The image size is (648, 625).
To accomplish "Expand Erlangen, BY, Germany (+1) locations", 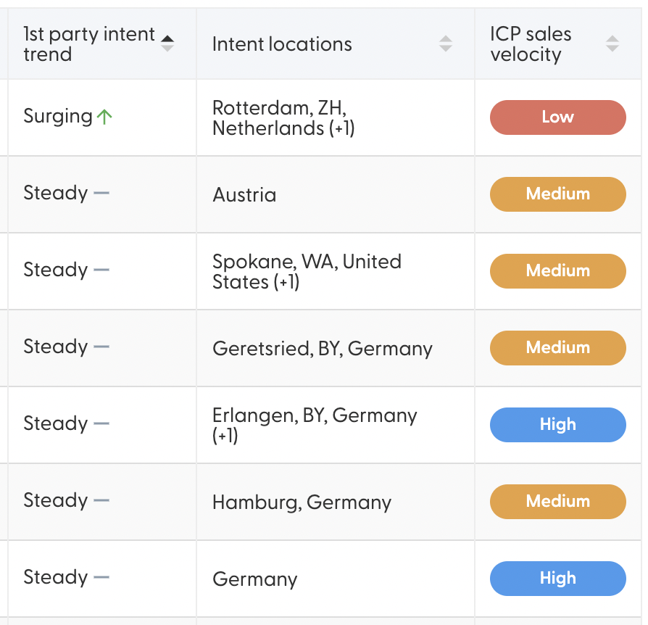I will point(315,426).
